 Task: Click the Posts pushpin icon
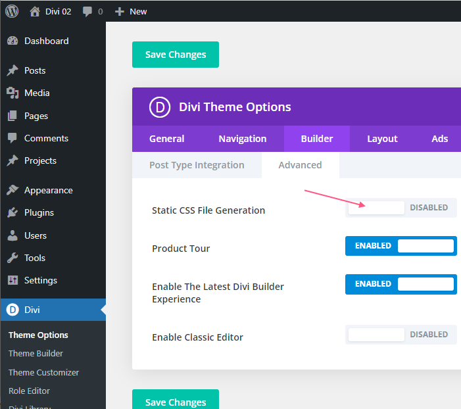[x=12, y=70]
